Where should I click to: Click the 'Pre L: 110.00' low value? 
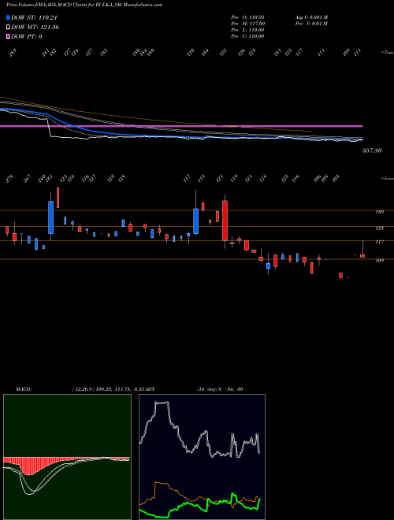click(247, 30)
